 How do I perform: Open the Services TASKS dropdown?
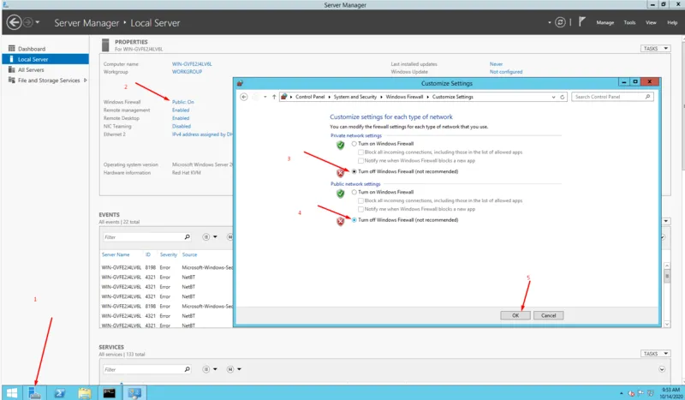click(654, 353)
